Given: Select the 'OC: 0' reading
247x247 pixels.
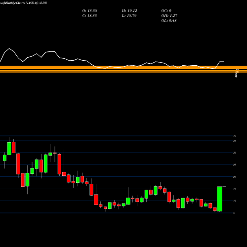Looking at the screenshot, I should click(x=166, y=11).
